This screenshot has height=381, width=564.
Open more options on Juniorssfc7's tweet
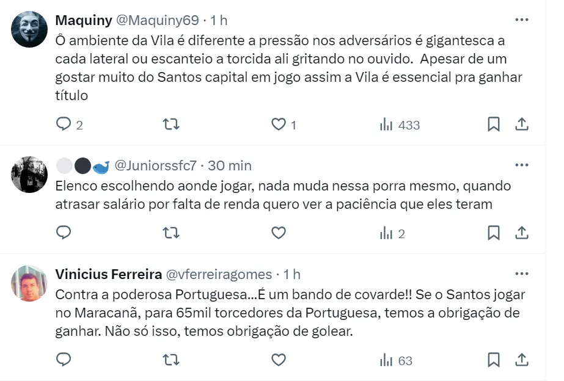pos(522,165)
